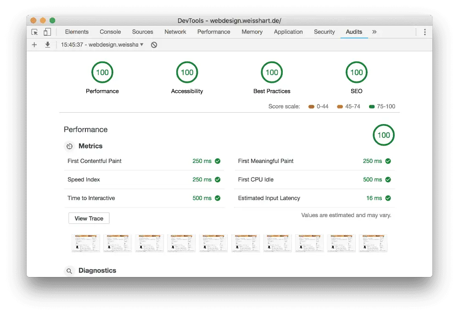This screenshot has height=315, width=459.
Task: Click the green 75-100 score scale swatch
Action: tap(372, 107)
